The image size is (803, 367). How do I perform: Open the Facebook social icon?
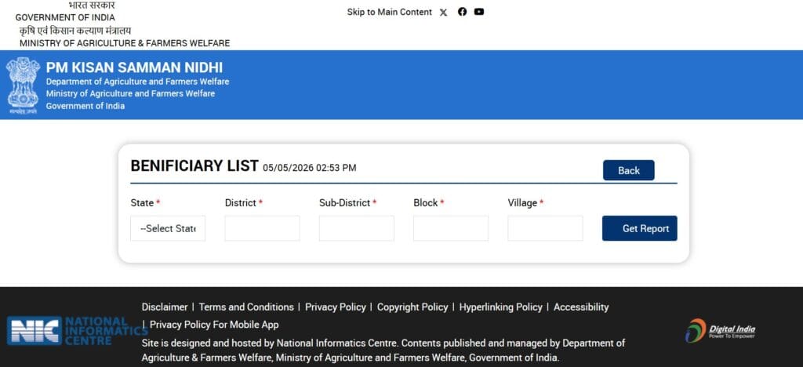tap(462, 12)
